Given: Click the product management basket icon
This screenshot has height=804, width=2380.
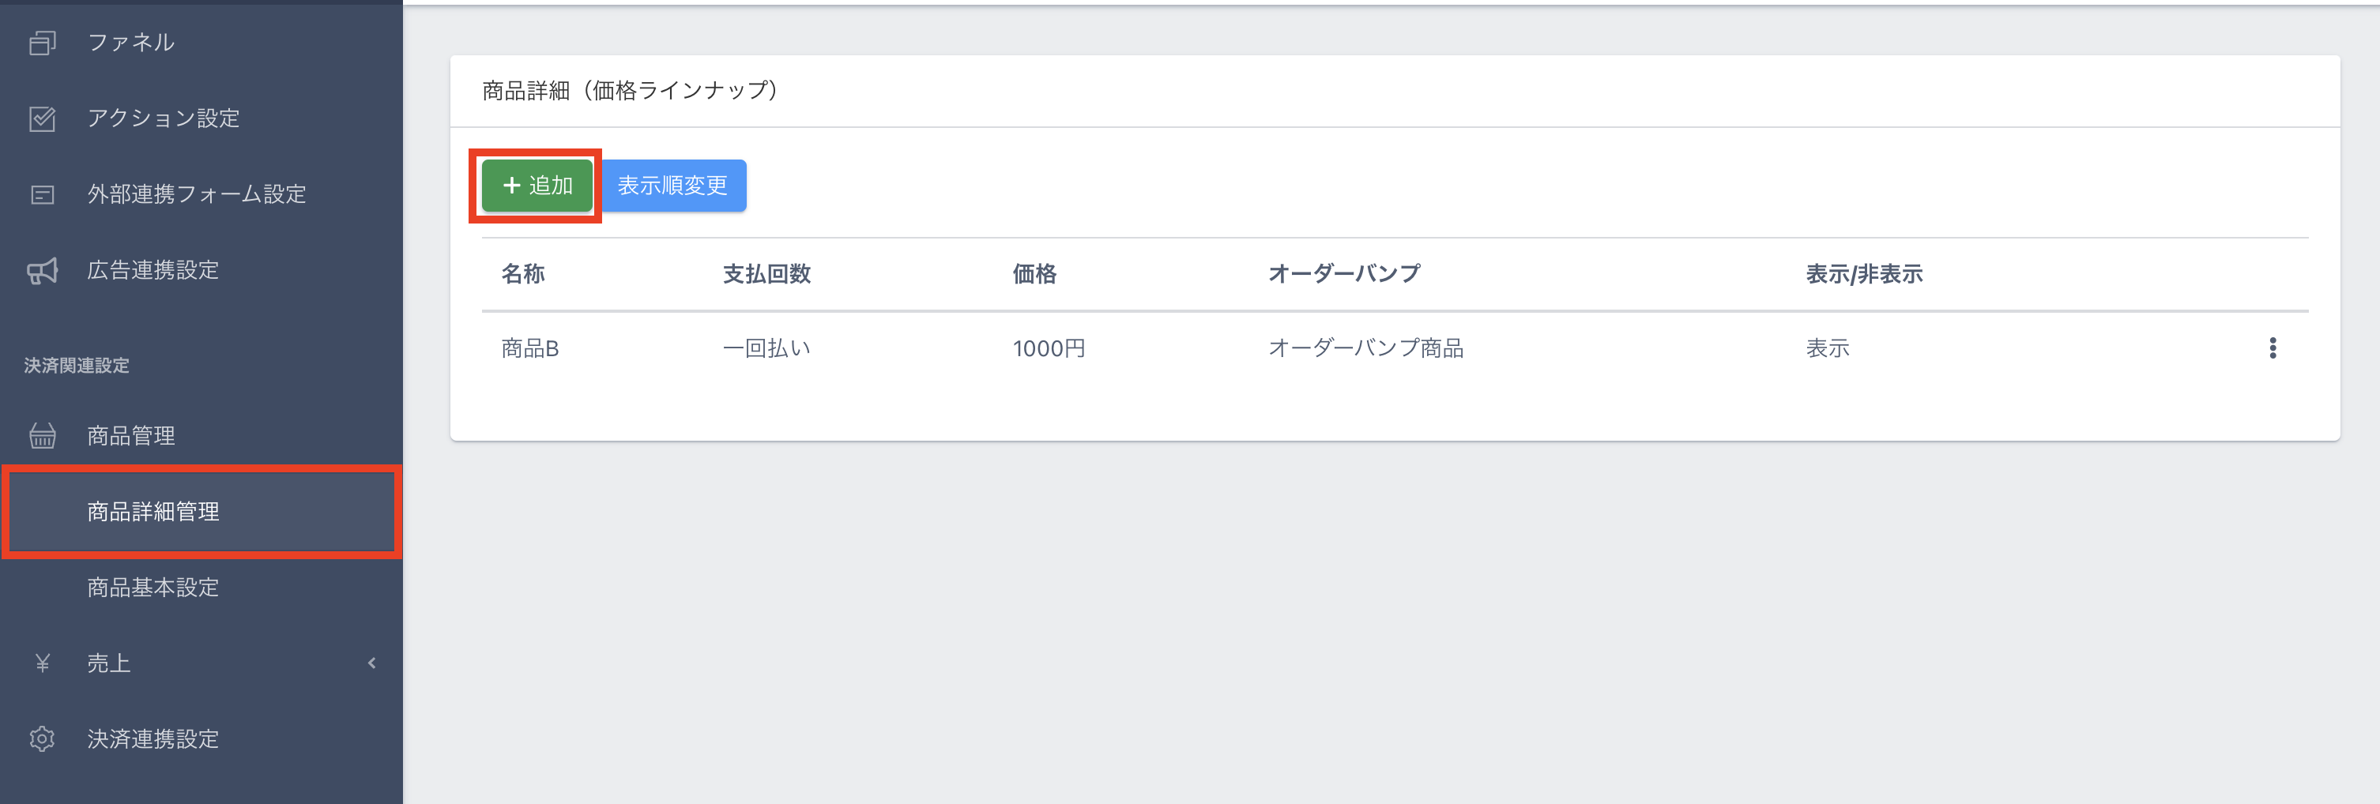Looking at the screenshot, I should (43, 436).
